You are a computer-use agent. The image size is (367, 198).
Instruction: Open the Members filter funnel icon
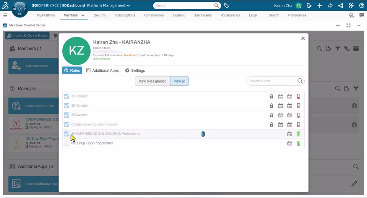(x=338, y=49)
